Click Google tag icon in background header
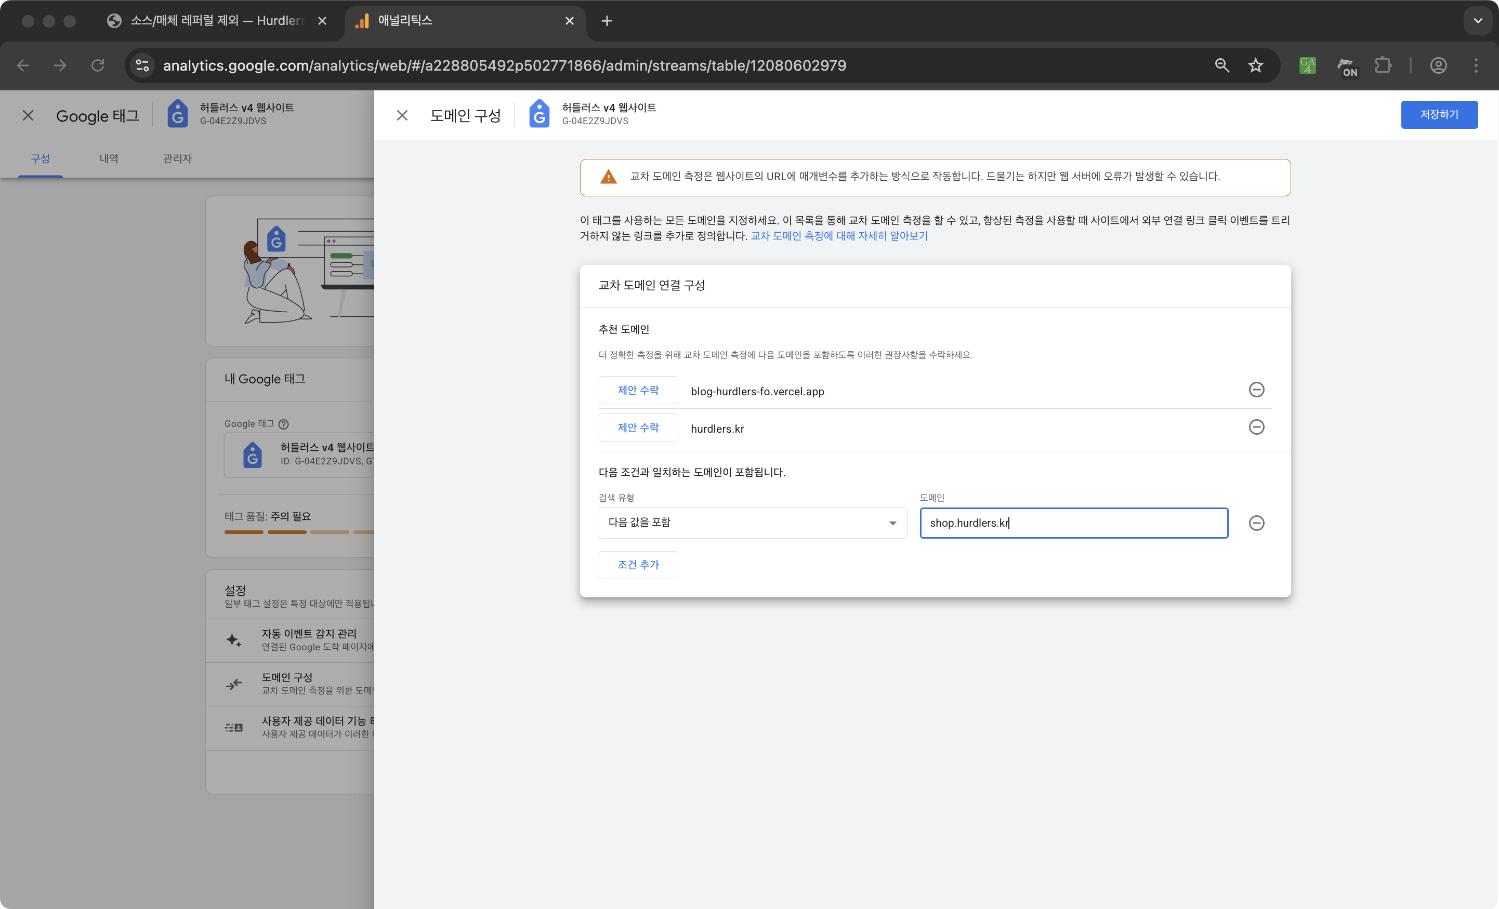 tap(178, 114)
